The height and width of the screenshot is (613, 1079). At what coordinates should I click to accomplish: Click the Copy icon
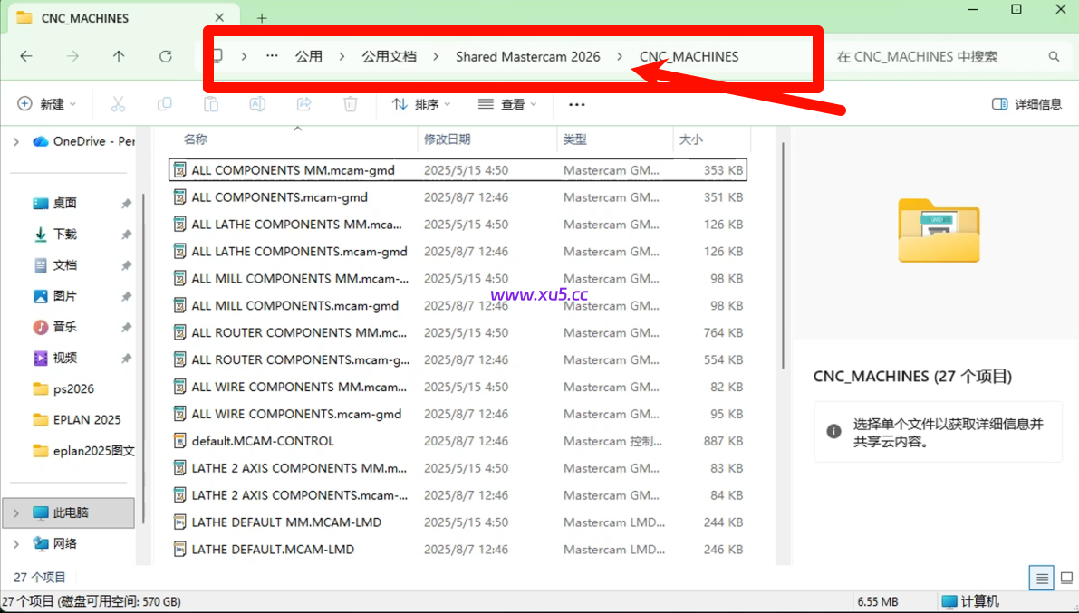point(164,104)
